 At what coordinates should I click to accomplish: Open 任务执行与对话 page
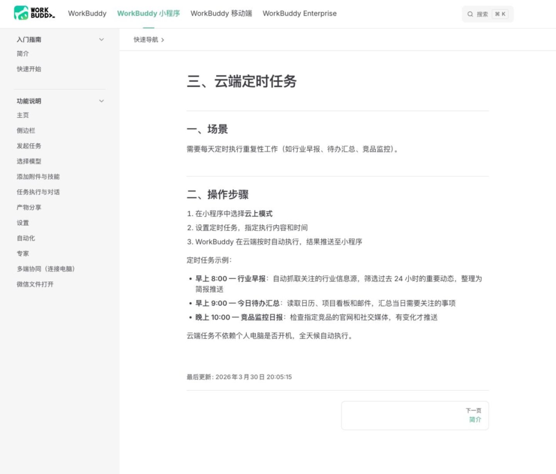(x=38, y=192)
